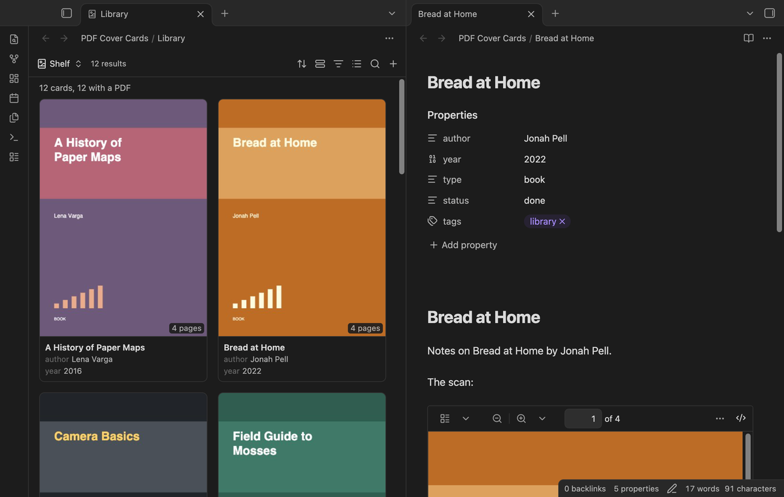Click A History of Paper Maps card title
Image resolution: width=784 pixels, height=497 pixels.
tap(95, 347)
